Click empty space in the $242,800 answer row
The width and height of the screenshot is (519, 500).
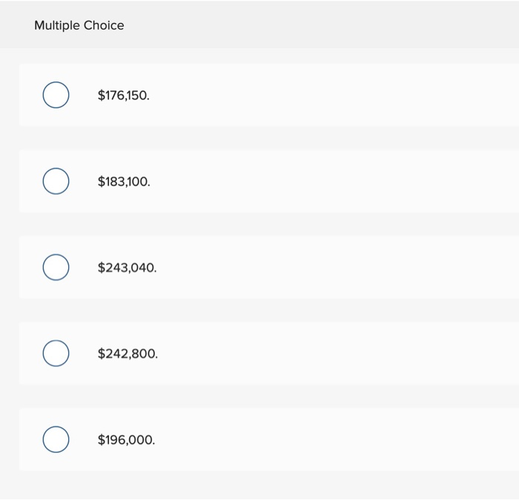click(334, 353)
